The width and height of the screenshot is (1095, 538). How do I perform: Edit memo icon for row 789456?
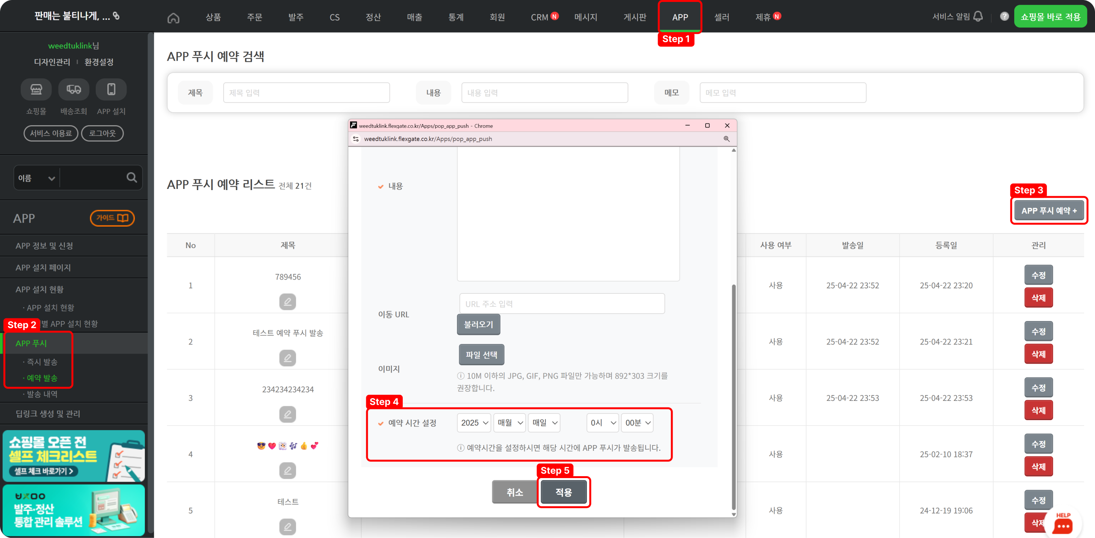287,301
